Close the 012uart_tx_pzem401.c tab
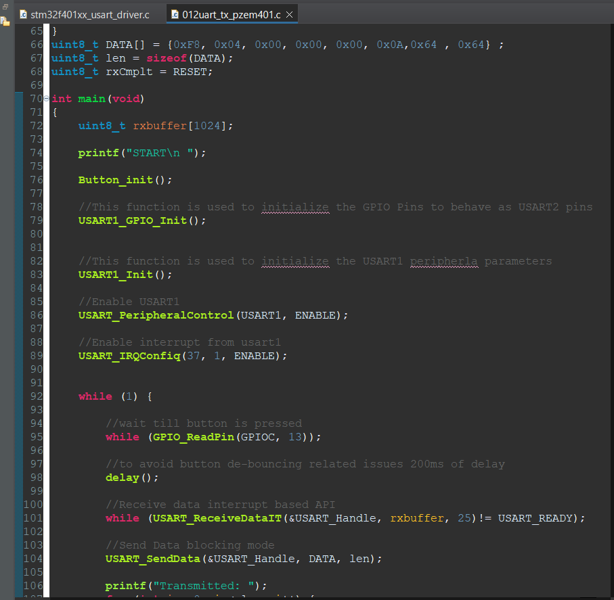The height and width of the screenshot is (600, 614). (x=290, y=13)
